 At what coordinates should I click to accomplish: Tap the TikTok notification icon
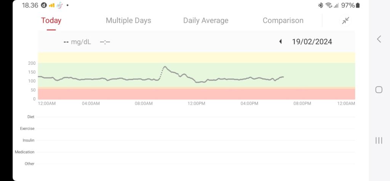59,5
